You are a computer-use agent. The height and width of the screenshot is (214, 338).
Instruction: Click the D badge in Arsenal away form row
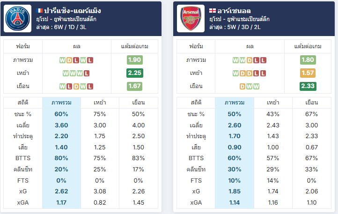click(x=242, y=87)
